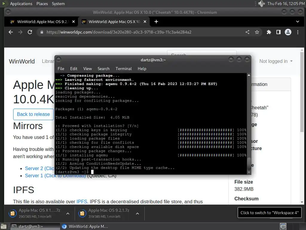Click the Checksum label in sidebar
The image size is (306, 230).
click(247, 199)
